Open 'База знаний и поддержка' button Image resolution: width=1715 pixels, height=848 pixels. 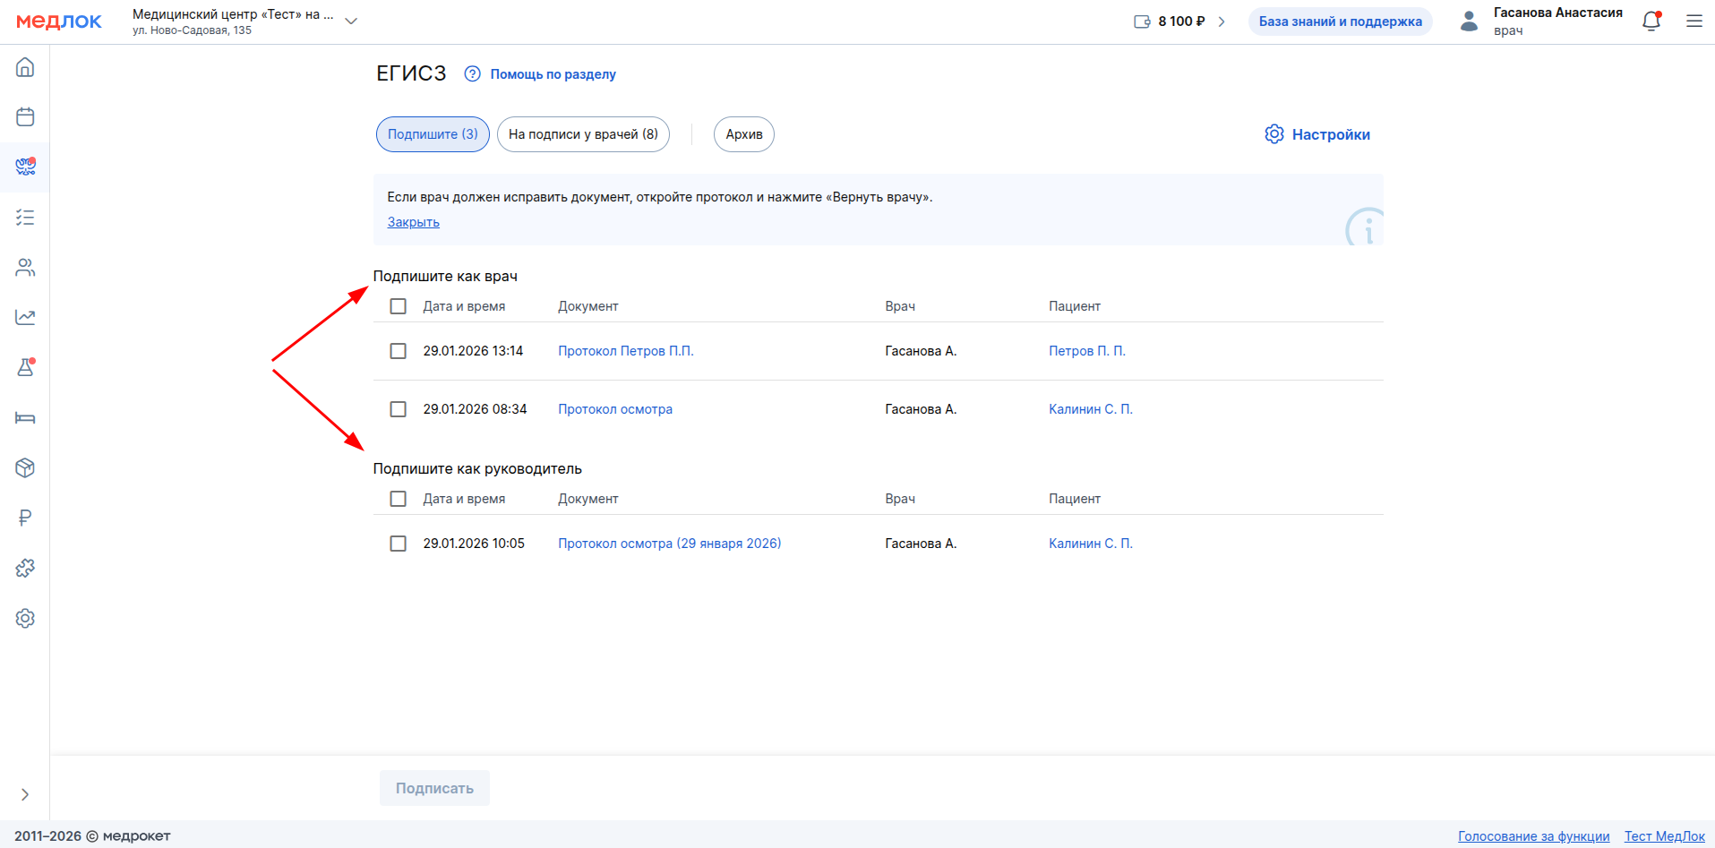click(x=1340, y=21)
